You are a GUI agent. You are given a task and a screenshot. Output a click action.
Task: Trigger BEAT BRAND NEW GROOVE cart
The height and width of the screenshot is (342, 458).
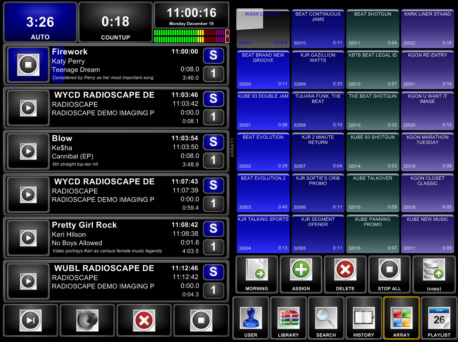[263, 70]
